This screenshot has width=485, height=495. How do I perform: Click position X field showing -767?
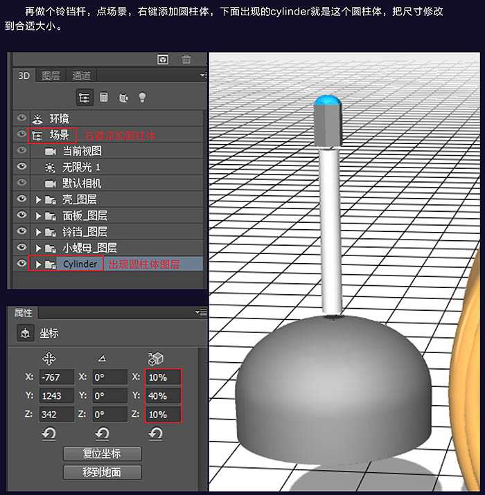pyautogui.click(x=57, y=377)
